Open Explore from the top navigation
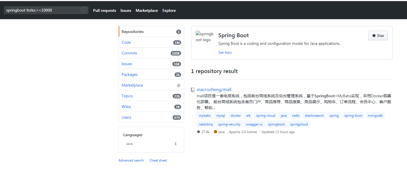Image resolution: width=407 pixels, height=170 pixels. point(169,10)
